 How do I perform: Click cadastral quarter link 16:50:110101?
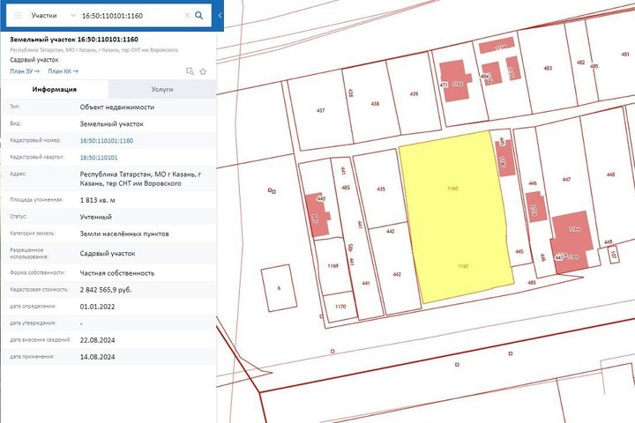[x=98, y=157]
